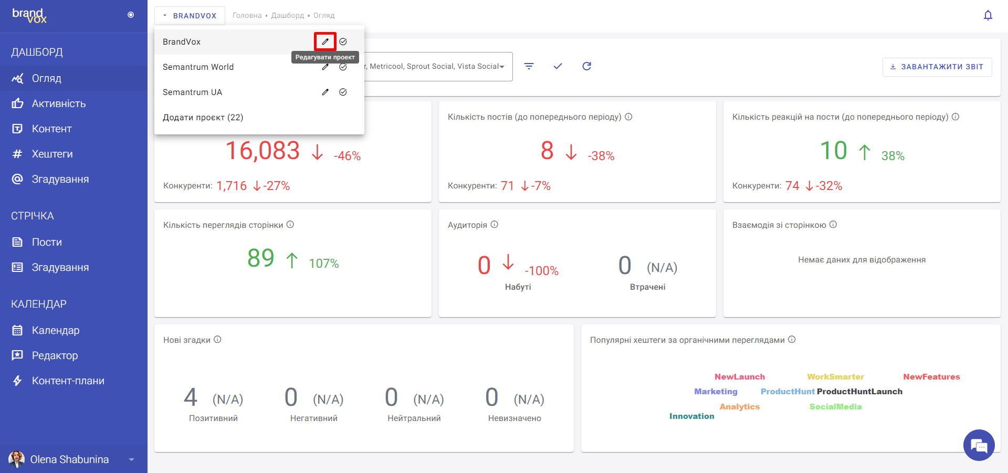Click the brandvox logo
1008x473 pixels.
click(x=29, y=15)
